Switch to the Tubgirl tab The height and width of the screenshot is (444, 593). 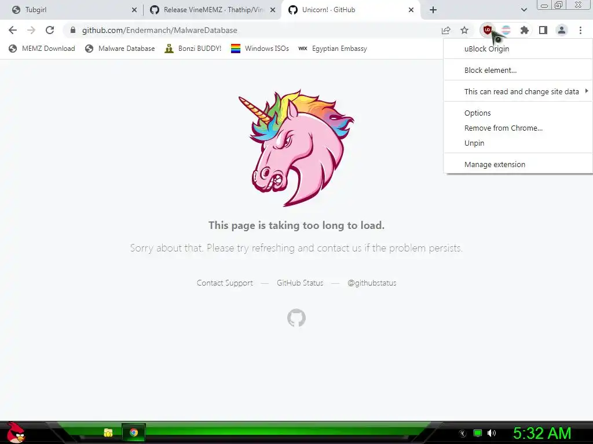[x=72, y=10]
